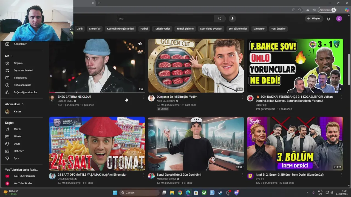Screen dimensions: 351x197
Task: Select the Yemek pişirme chip
Action: click(x=185, y=29)
